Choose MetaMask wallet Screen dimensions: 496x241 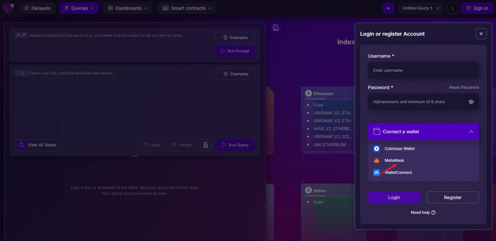click(x=394, y=160)
